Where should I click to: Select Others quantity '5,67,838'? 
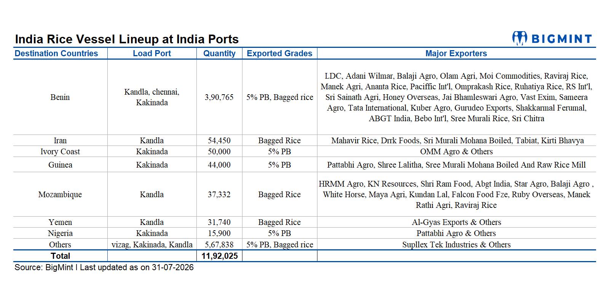pyautogui.click(x=219, y=245)
